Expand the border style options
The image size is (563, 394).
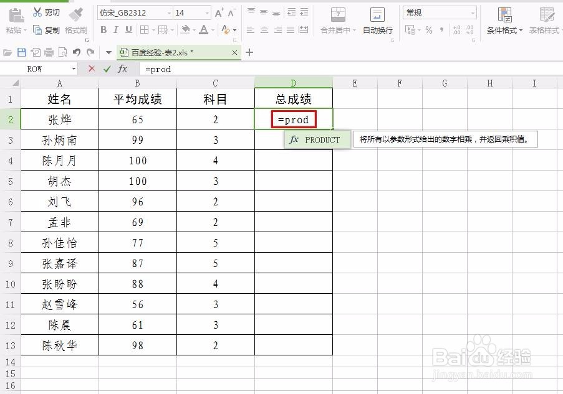[154, 30]
